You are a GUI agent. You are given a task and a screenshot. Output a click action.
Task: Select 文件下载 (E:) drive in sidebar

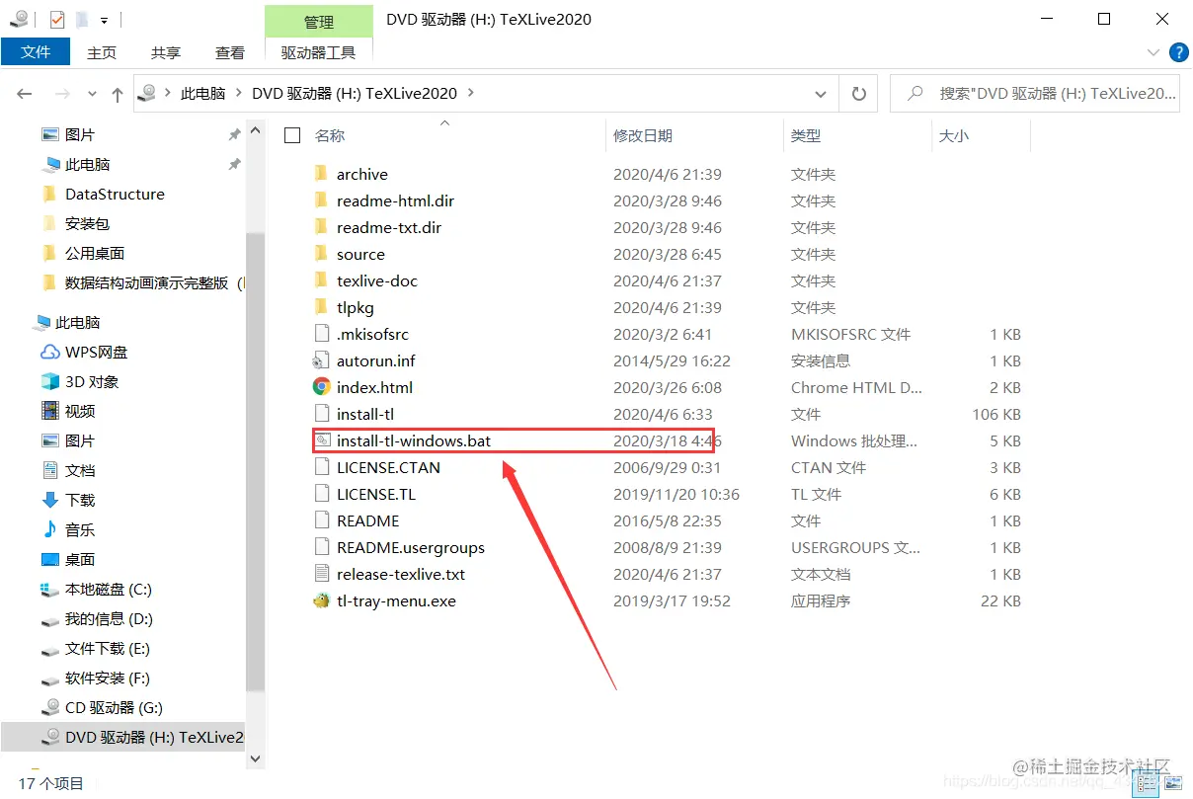click(108, 648)
